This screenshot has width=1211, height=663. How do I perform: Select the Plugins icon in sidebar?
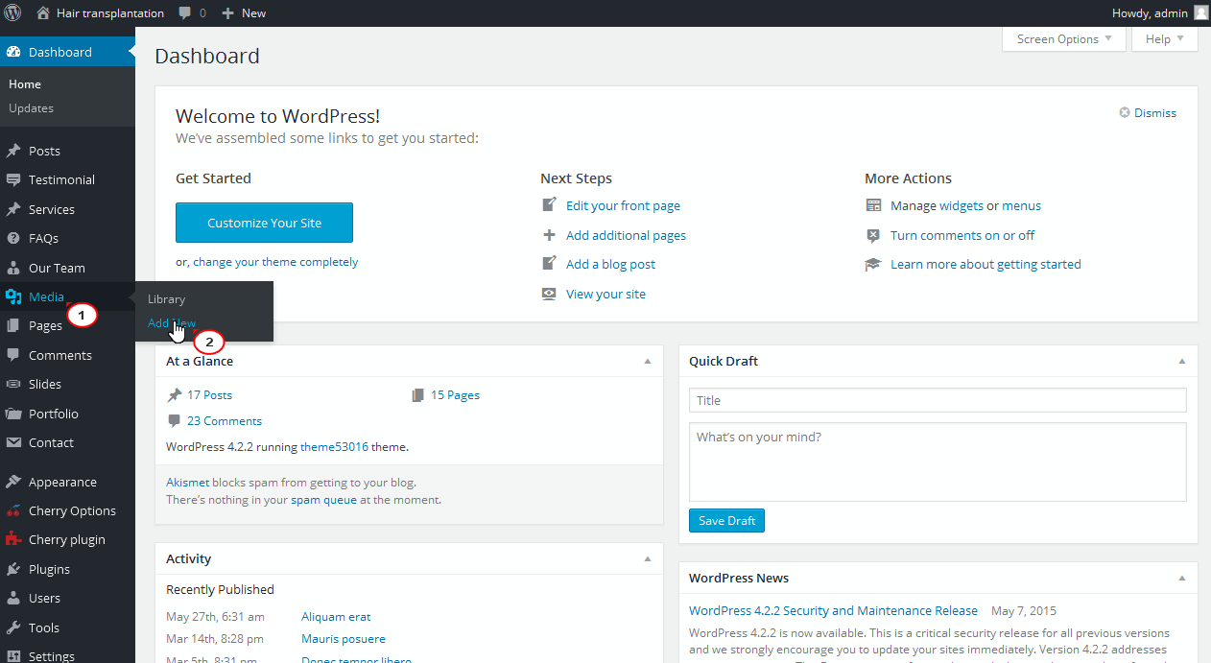[14, 569]
